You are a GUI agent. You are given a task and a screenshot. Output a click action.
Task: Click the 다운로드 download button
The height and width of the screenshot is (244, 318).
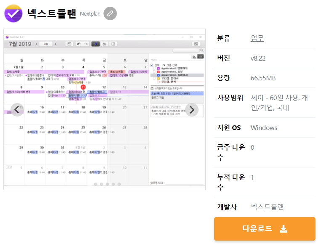(265, 228)
